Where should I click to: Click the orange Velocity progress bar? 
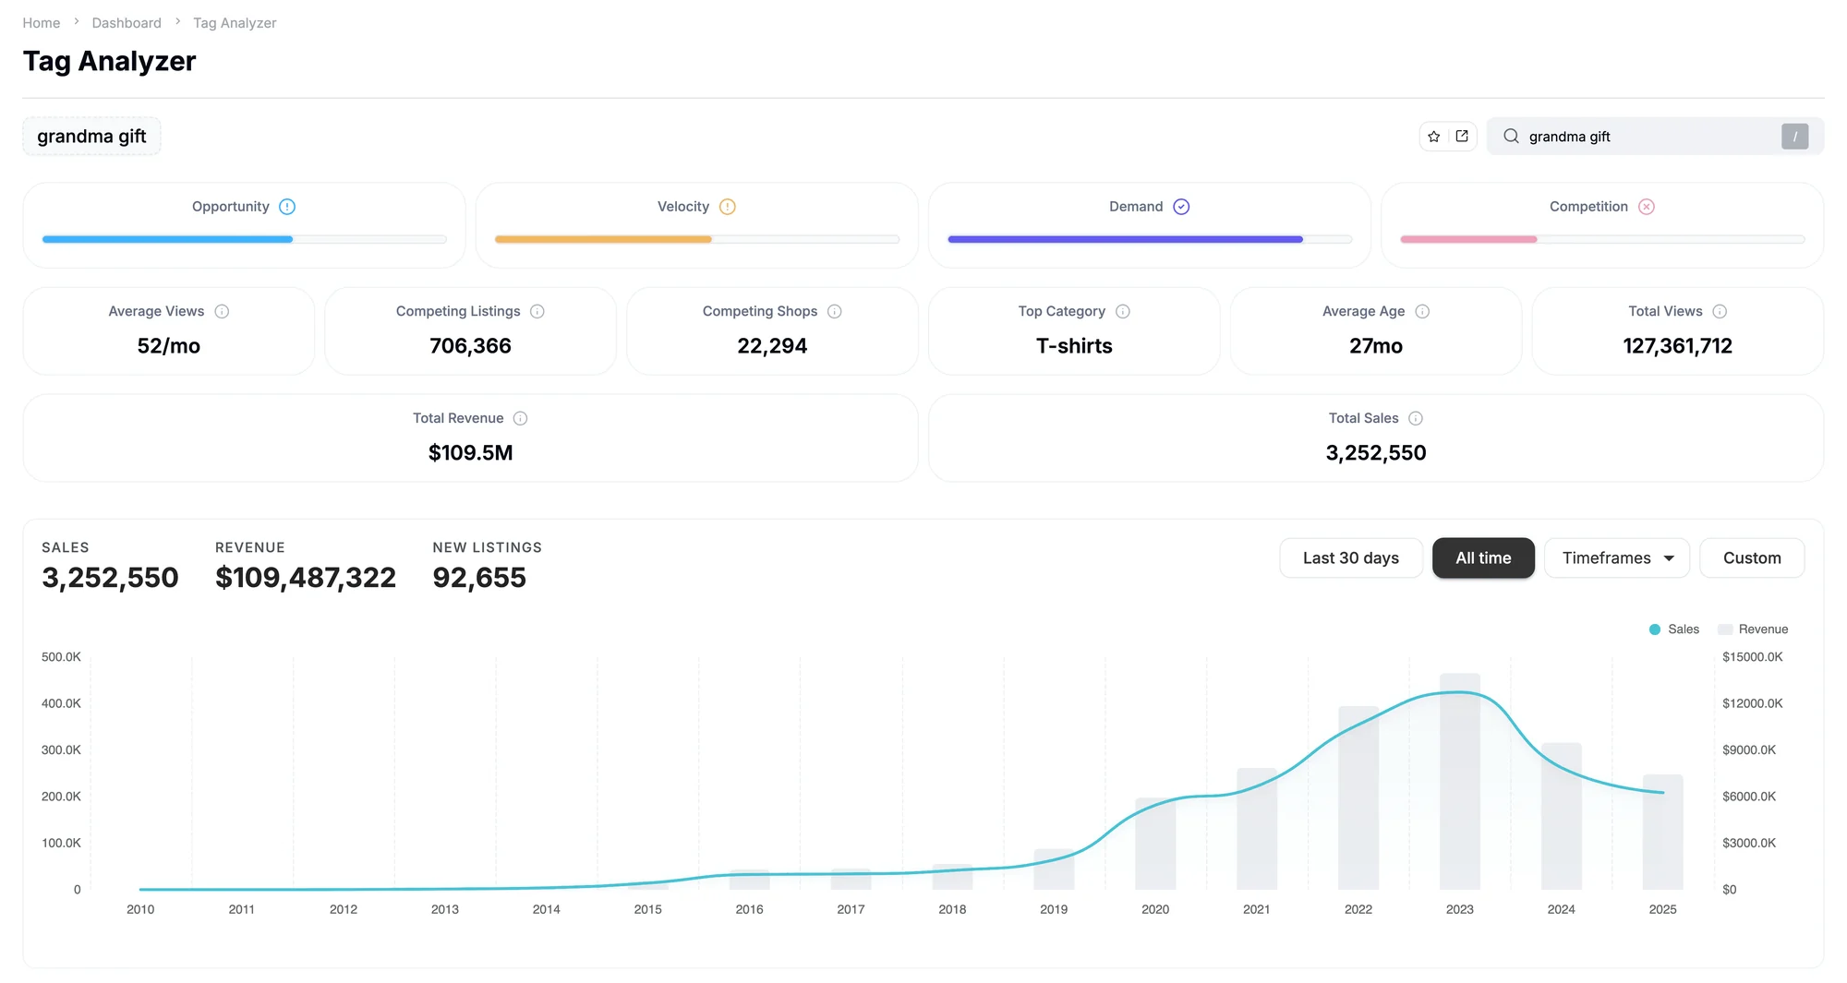603,240
